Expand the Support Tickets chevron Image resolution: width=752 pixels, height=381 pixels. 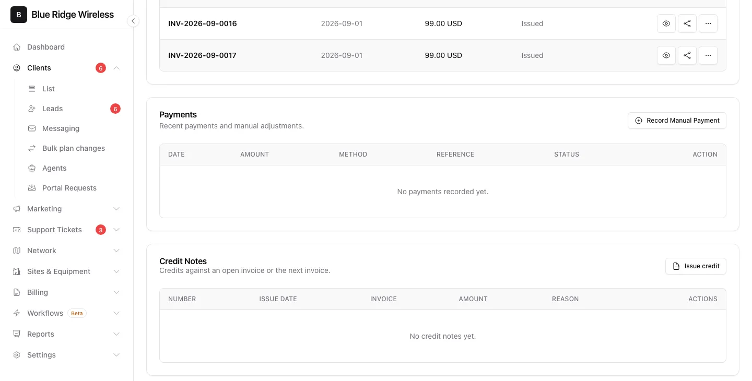(116, 230)
